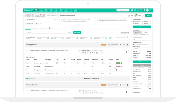Click plus icon on Brake replacement header
Screen dimensions: 176x102
pyautogui.click(x=120, y=85)
